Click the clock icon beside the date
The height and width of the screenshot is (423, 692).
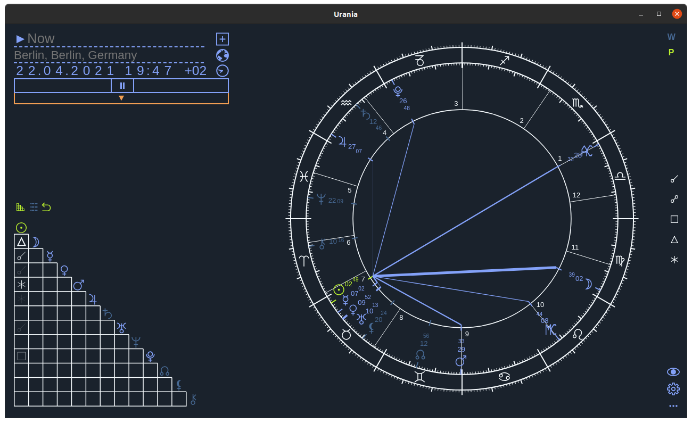pyautogui.click(x=223, y=71)
